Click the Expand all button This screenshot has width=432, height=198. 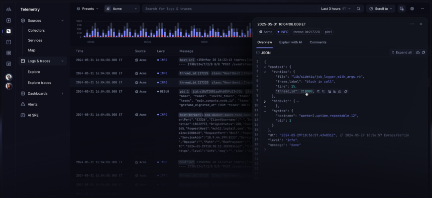point(402,53)
